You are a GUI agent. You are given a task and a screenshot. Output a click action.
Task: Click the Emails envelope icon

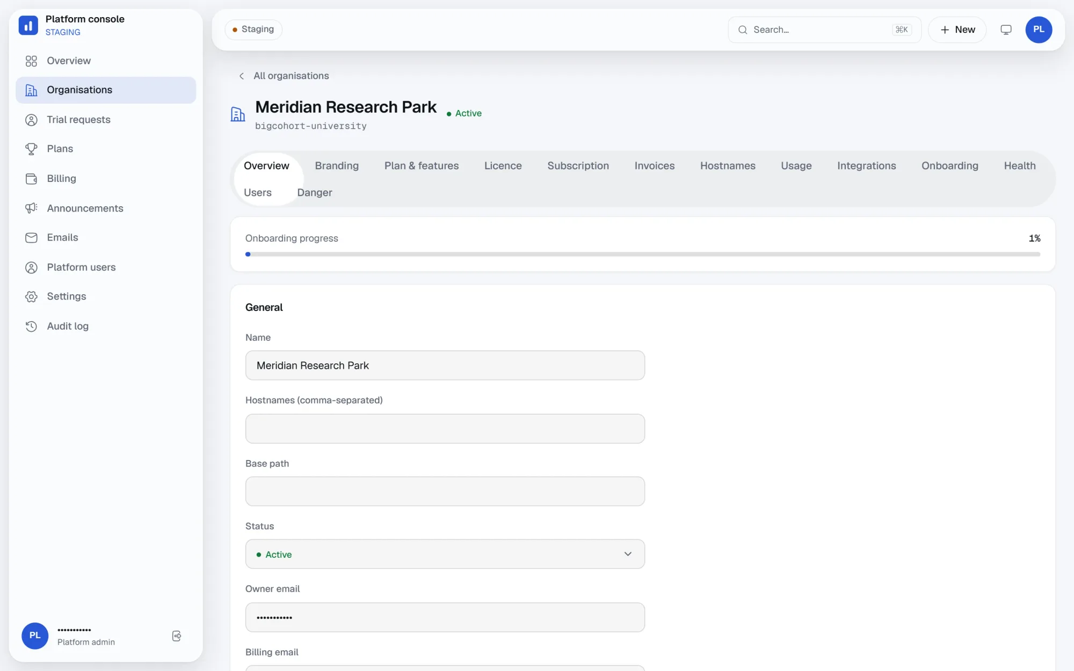tap(31, 238)
